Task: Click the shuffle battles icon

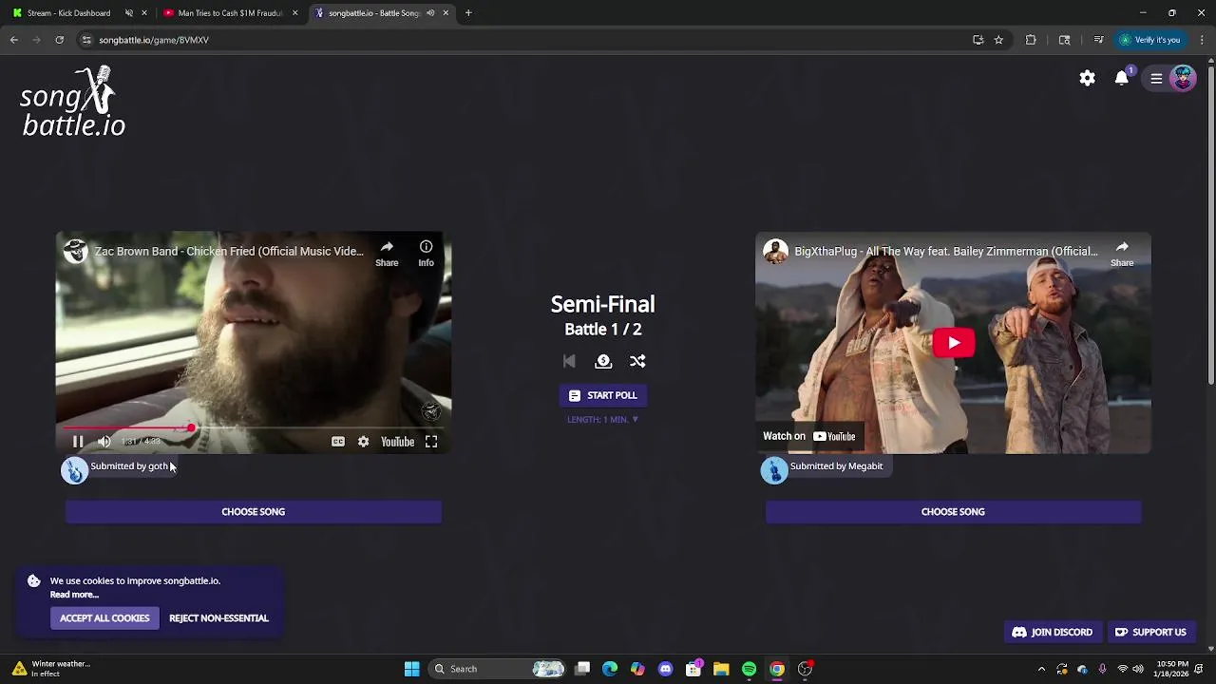Action: pos(637,361)
